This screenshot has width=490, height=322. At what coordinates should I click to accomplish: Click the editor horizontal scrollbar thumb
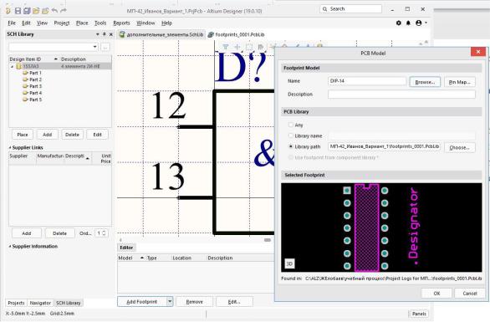[x=268, y=240]
